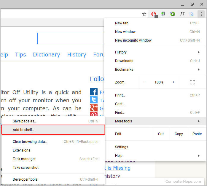Screen dimensions: 207x186
Task: Open Task manager from submenu
Action: [53, 159]
